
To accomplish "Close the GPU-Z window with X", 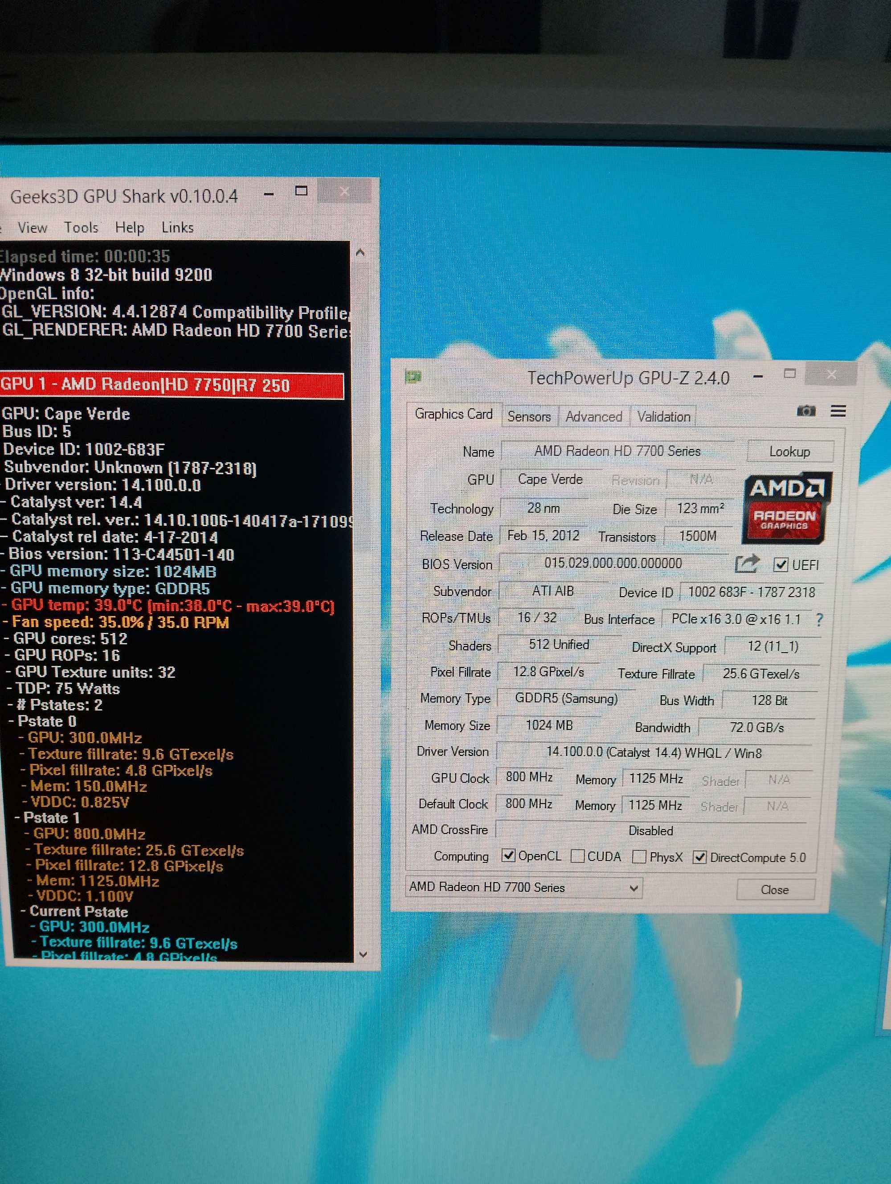I will pos(831,375).
